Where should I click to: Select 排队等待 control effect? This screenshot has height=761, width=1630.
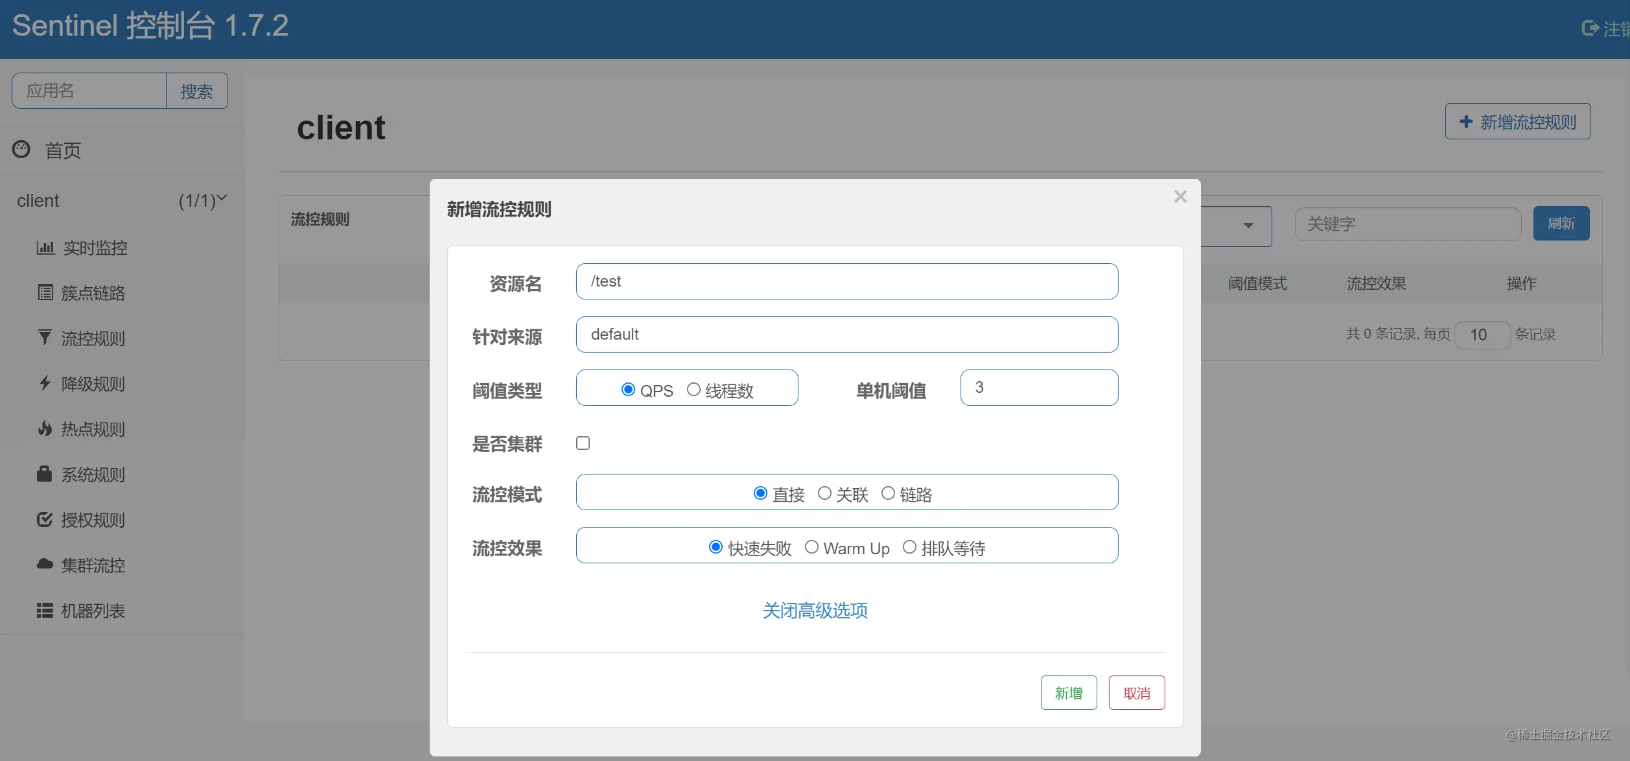coord(909,547)
